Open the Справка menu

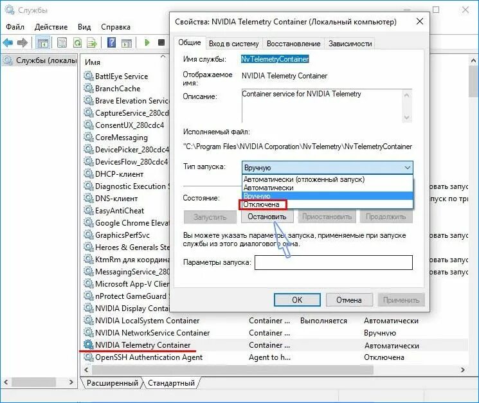coord(116,27)
